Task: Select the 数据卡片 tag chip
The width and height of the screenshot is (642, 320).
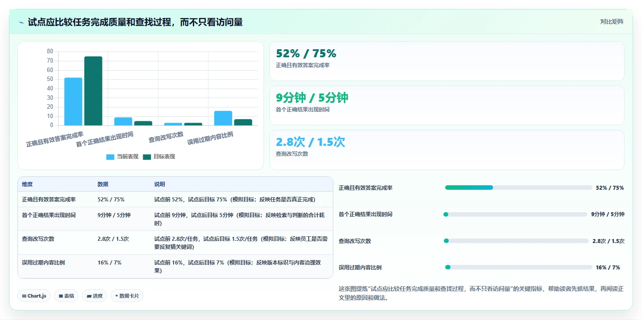Action: (x=127, y=296)
